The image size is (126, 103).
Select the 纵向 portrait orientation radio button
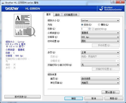[82, 25]
